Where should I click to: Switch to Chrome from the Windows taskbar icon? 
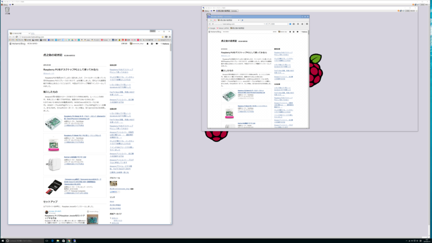pos(69,241)
